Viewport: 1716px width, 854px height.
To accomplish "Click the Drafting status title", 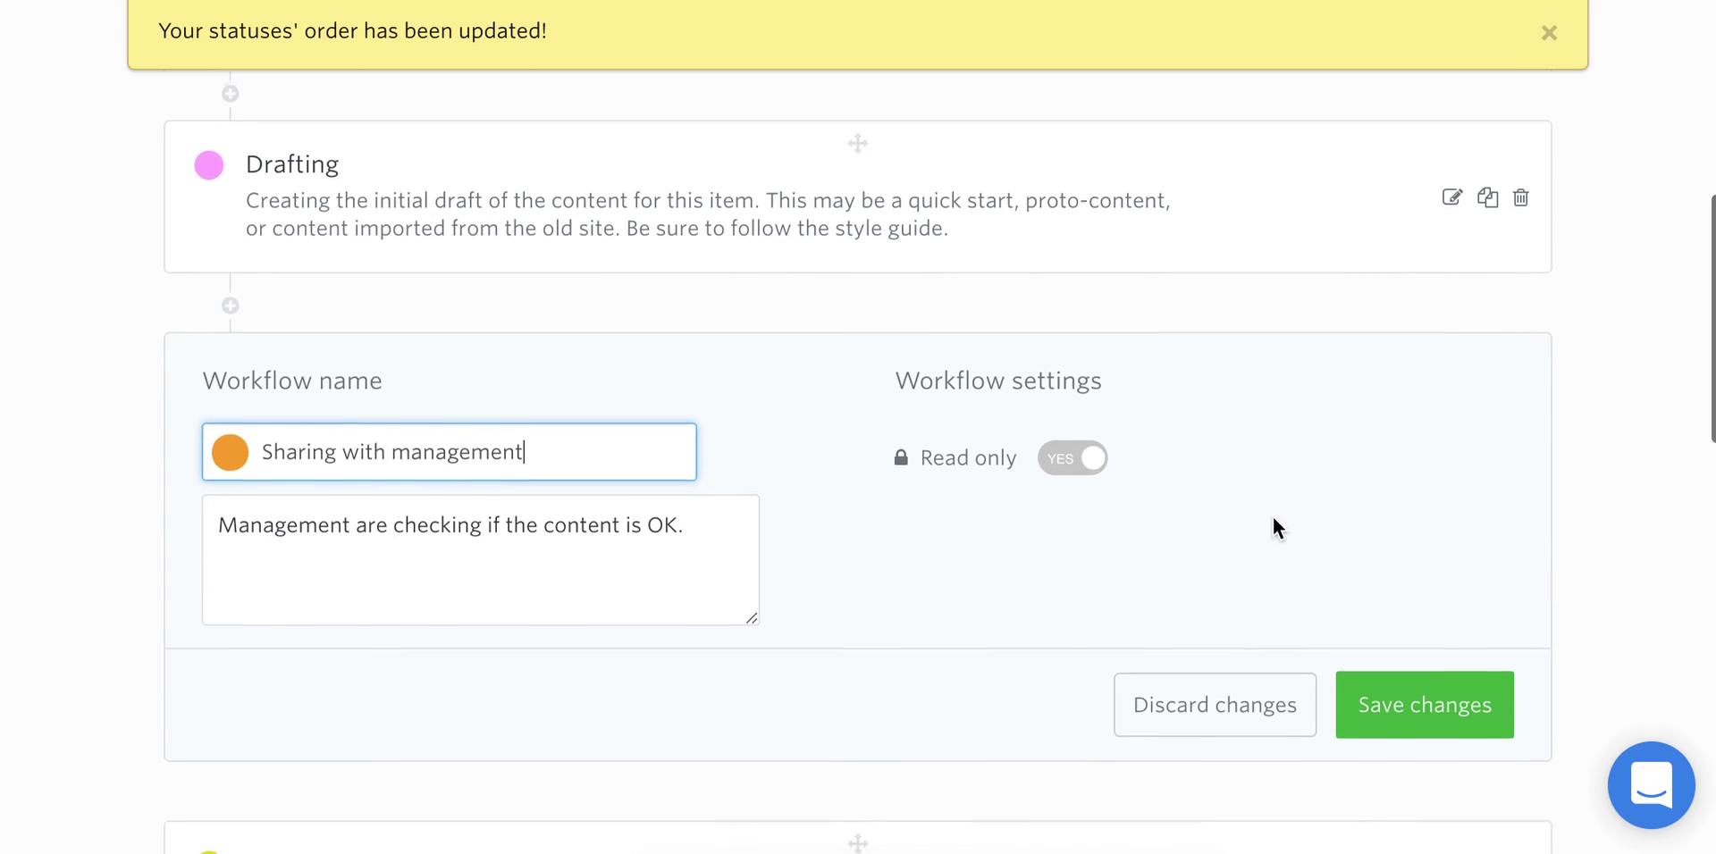I will 292,164.
